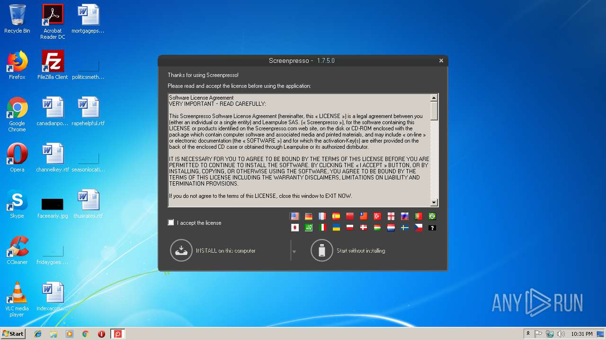Select the Turkish flag language

(377, 216)
